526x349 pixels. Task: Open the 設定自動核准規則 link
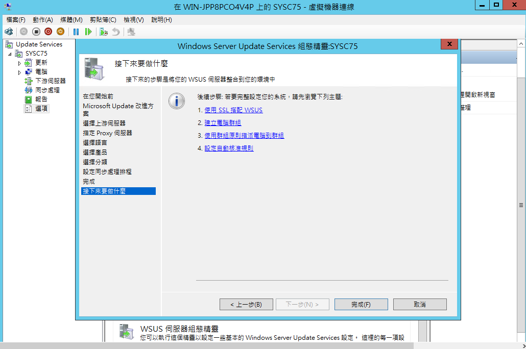point(229,148)
